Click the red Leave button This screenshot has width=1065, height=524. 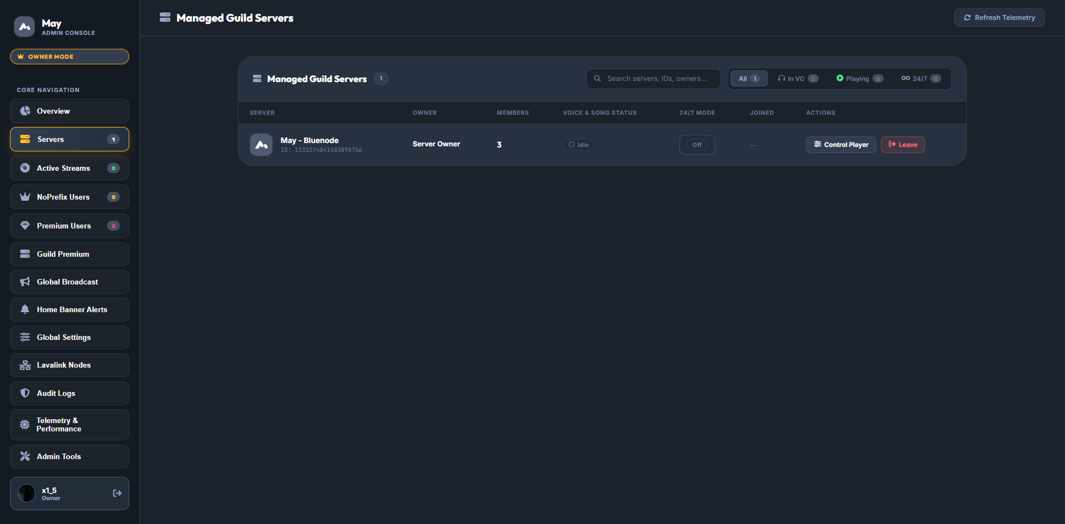903,145
